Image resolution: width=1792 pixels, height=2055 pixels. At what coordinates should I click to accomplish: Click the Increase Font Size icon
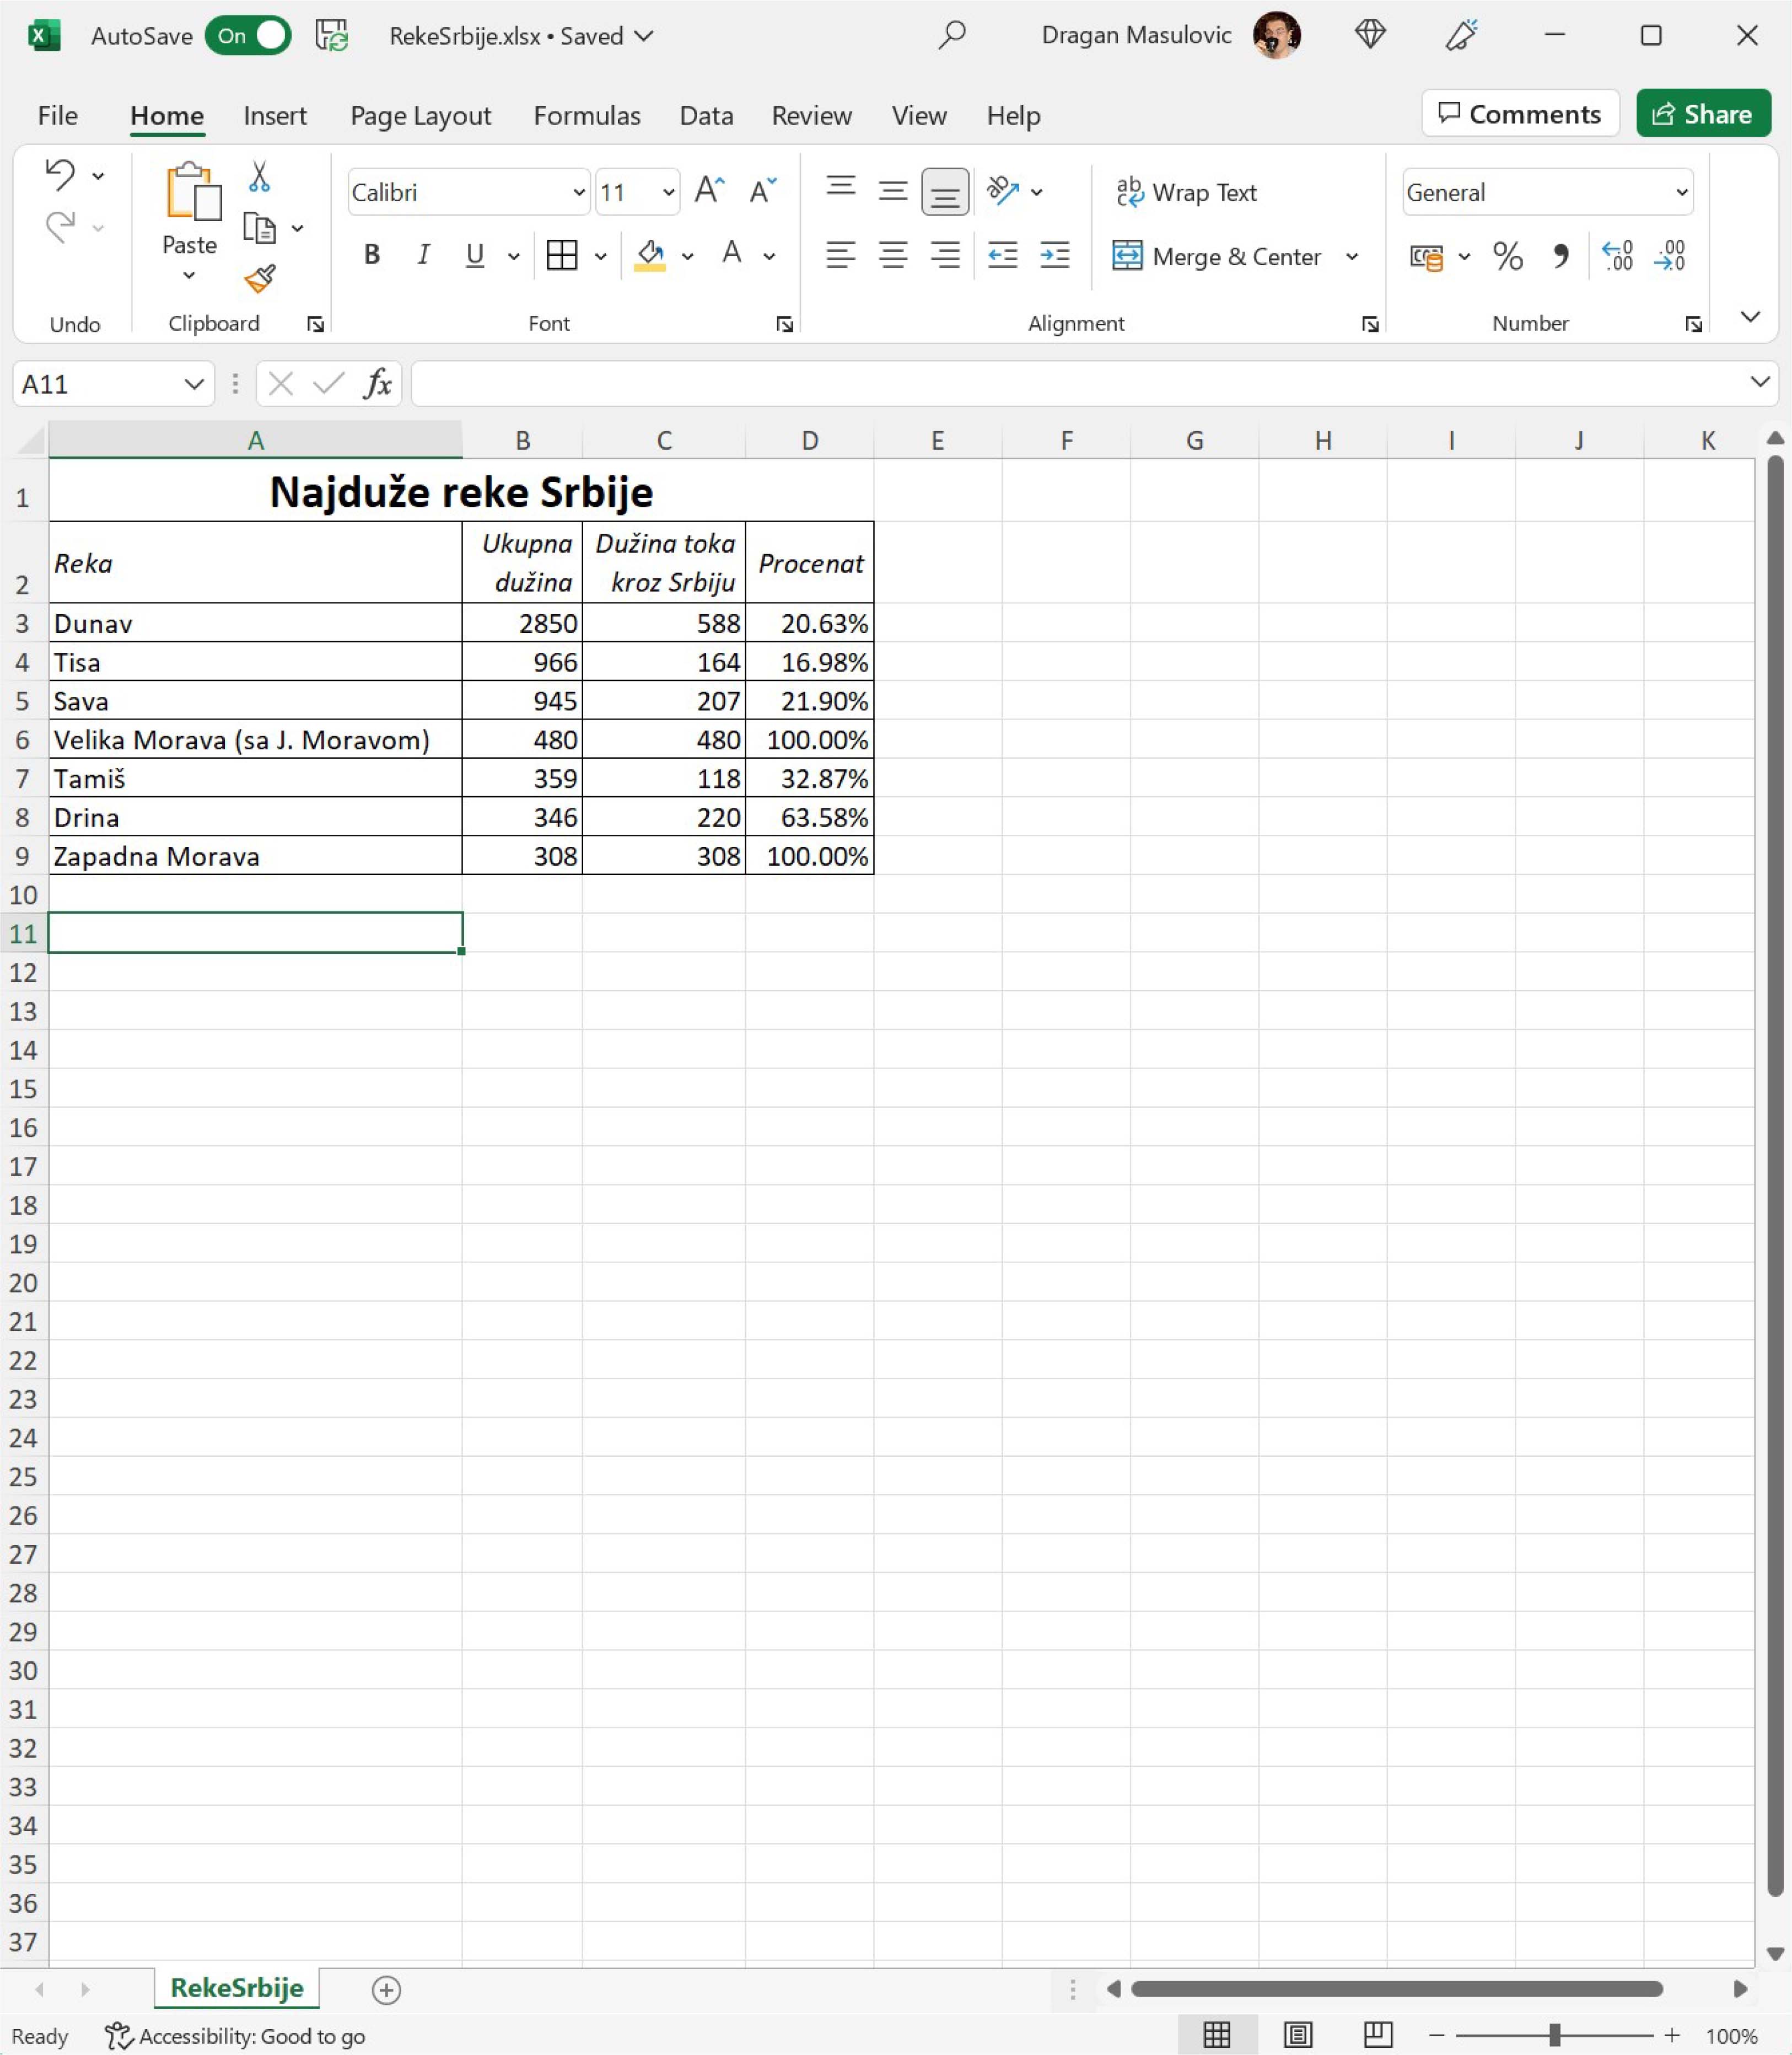coord(709,190)
